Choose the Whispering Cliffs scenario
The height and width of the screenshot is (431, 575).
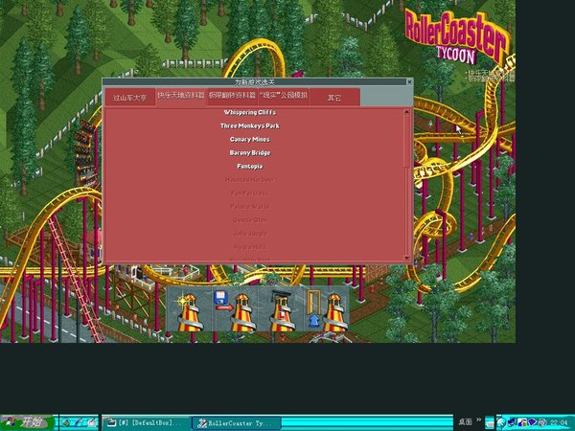250,112
